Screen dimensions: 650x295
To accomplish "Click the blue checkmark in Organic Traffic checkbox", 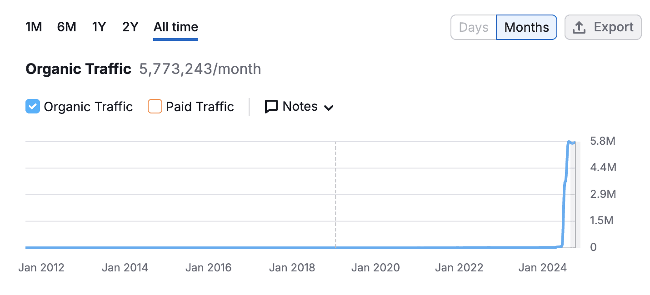I will [x=32, y=106].
